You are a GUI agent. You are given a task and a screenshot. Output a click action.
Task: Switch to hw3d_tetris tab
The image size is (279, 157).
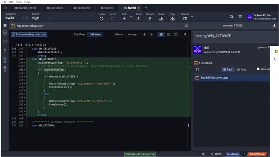coord(26,8)
